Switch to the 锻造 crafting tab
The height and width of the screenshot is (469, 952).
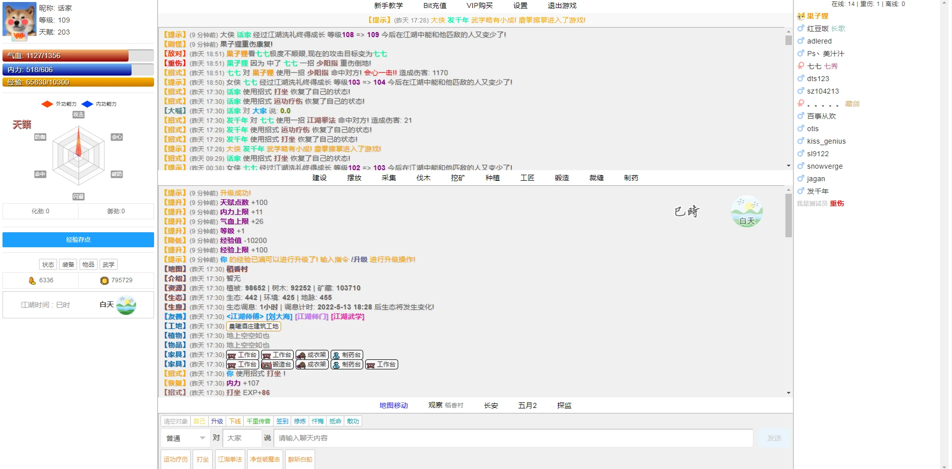pyautogui.click(x=562, y=178)
